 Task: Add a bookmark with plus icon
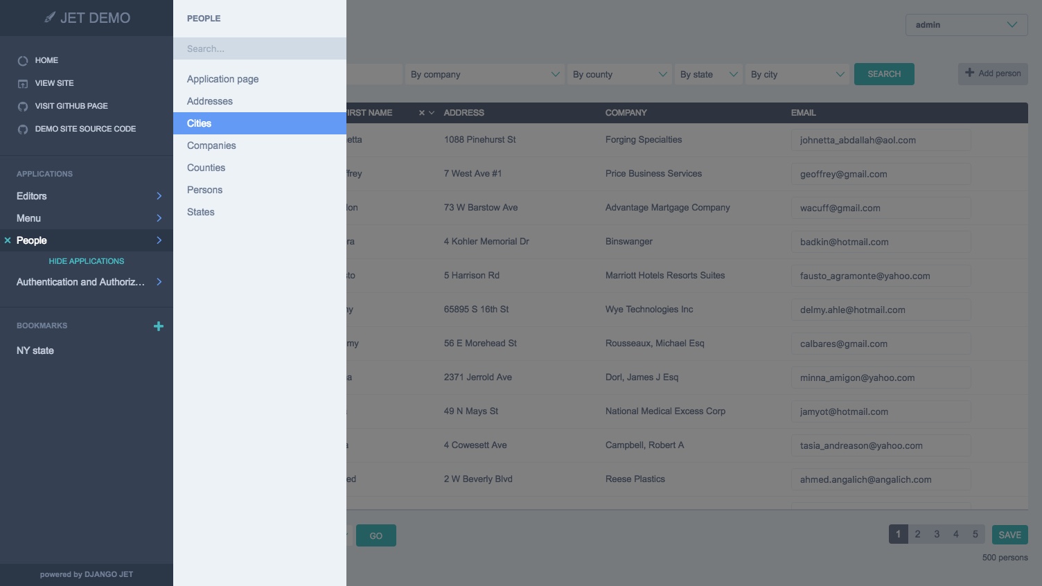pos(159,326)
